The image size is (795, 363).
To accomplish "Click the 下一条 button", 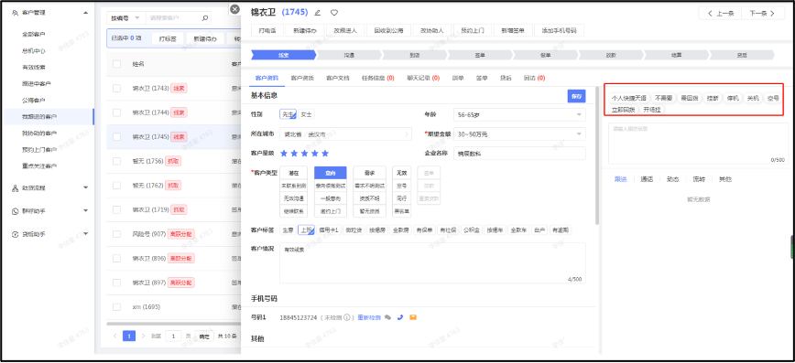I will (762, 13).
